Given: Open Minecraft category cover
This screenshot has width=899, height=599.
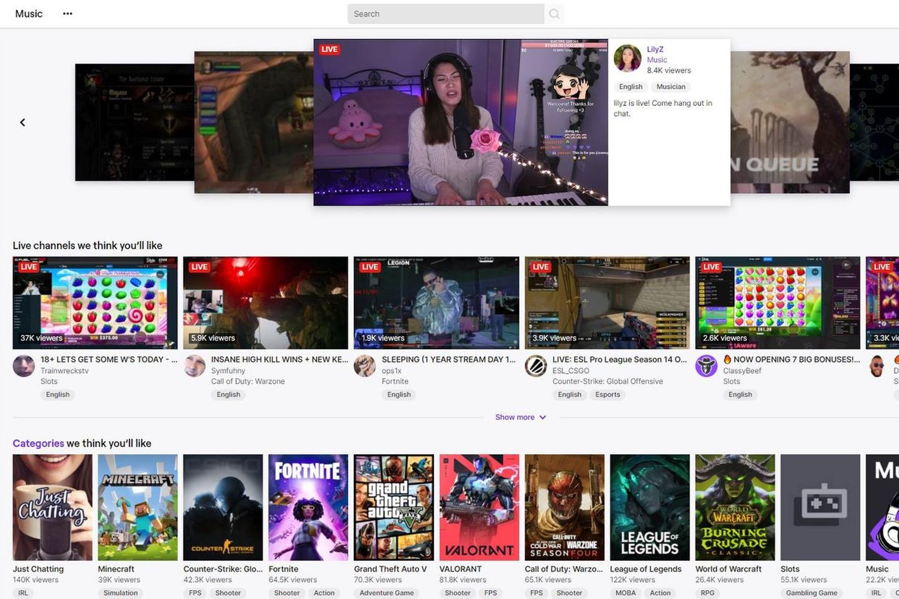Looking at the screenshot, I should click(x=138, y=507).
